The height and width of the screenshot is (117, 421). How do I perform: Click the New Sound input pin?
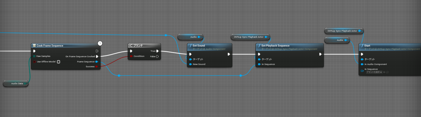(x=190, y=64)
